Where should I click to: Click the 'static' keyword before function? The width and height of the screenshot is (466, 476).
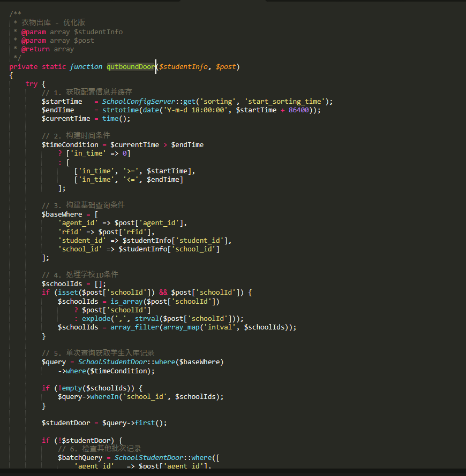[x=54, y=66]
